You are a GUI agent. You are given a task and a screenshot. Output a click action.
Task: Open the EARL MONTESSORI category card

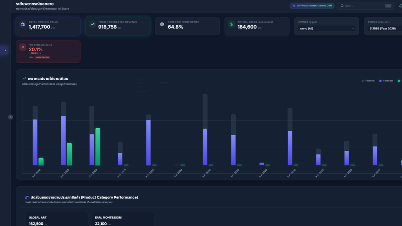pos(122,219)
